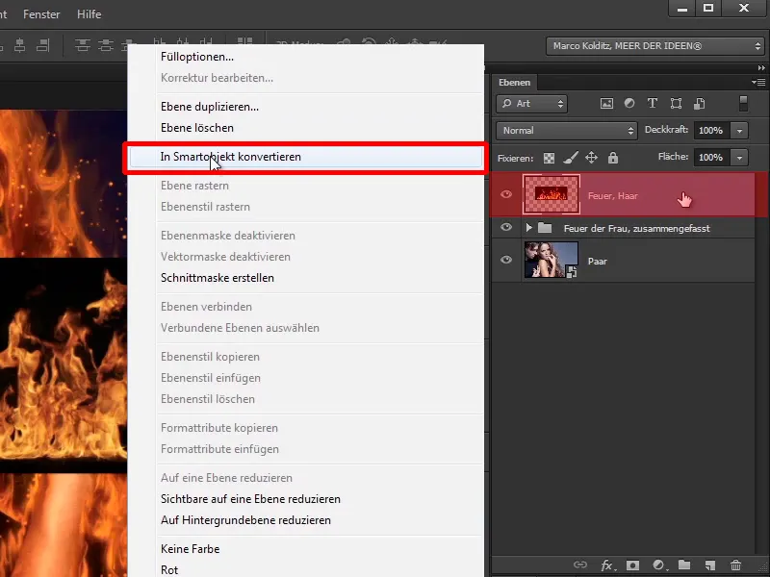Viewport: 770px width, 577px height.
Task: Open the Ebenen panel flyout menu
Action: [758, 82]
